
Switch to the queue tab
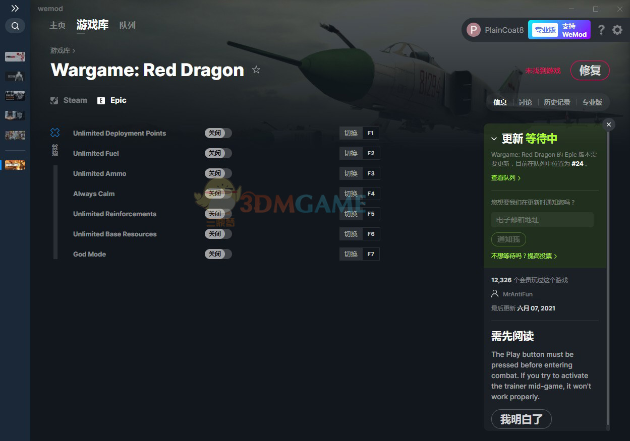[127, 25]
